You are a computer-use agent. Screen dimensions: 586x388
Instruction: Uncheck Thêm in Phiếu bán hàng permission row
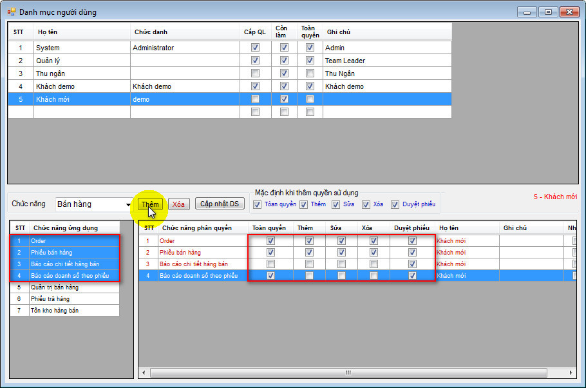(x=309, y=252)
